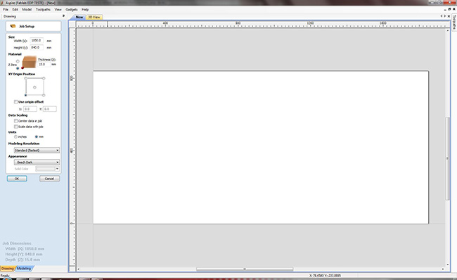Viewport: 457px width, 280px height.
Task: Click horizontal scrollbar left arrow
Action: (78, 269)
